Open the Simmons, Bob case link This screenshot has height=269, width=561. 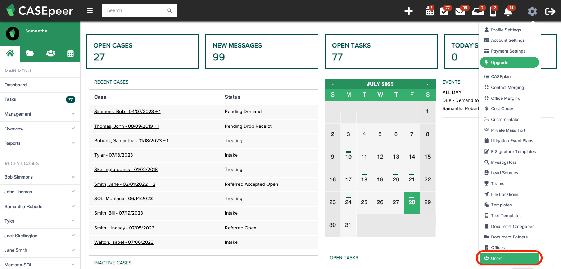127,111
